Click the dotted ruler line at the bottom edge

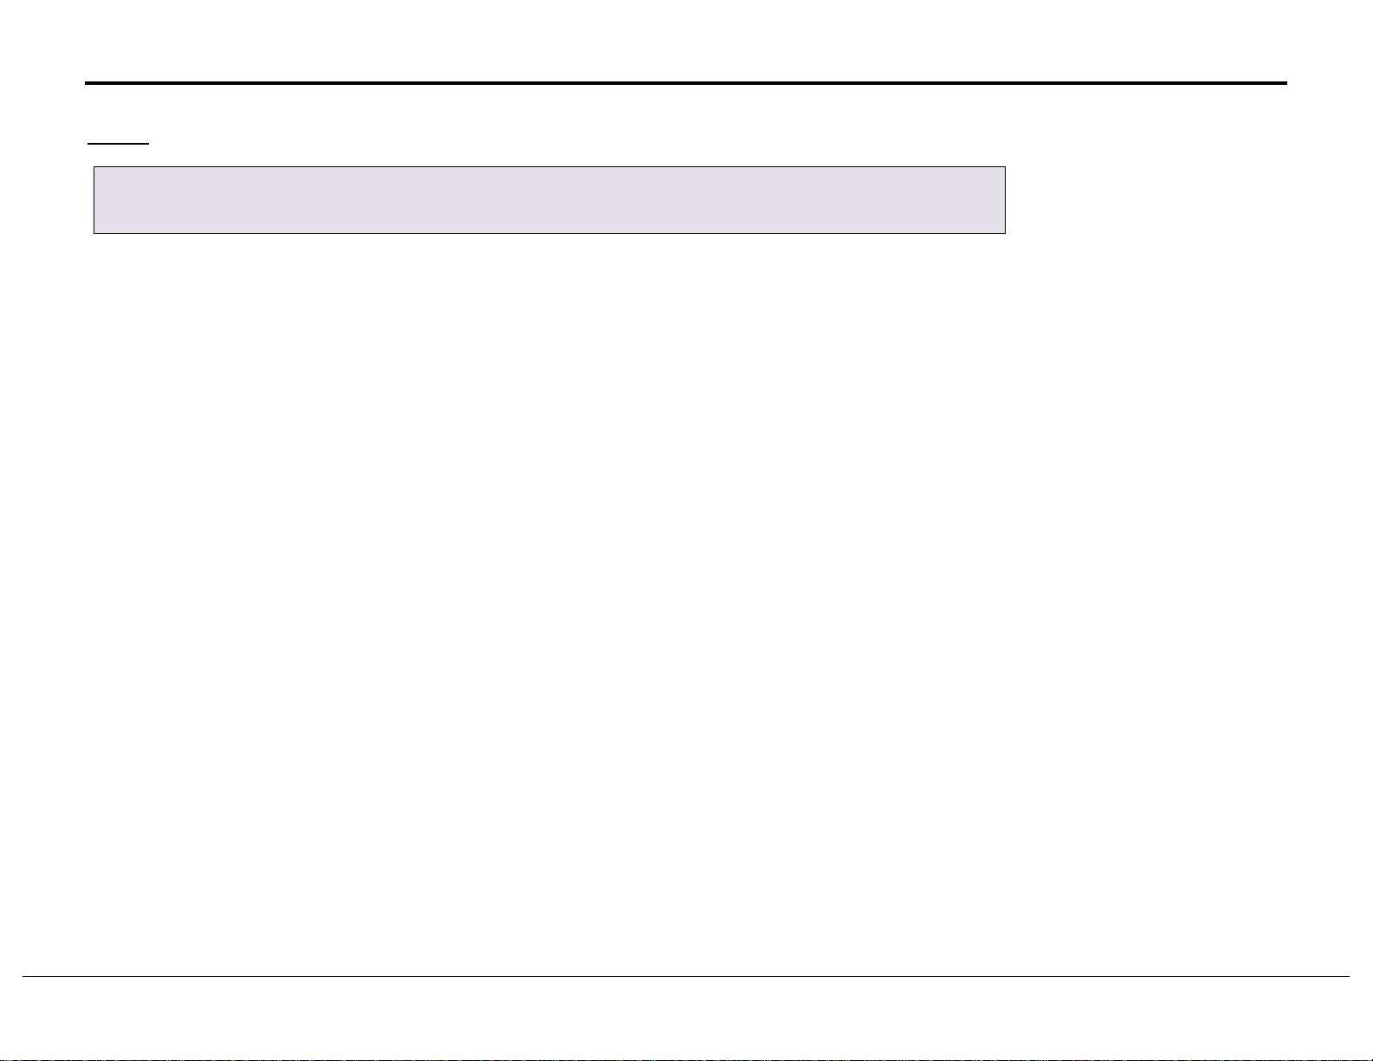coord(686,1058)
